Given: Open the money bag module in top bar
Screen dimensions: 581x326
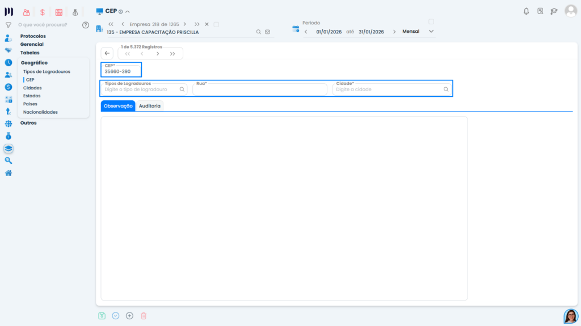Looking at the screenshot, I should (x=75, y=12).
